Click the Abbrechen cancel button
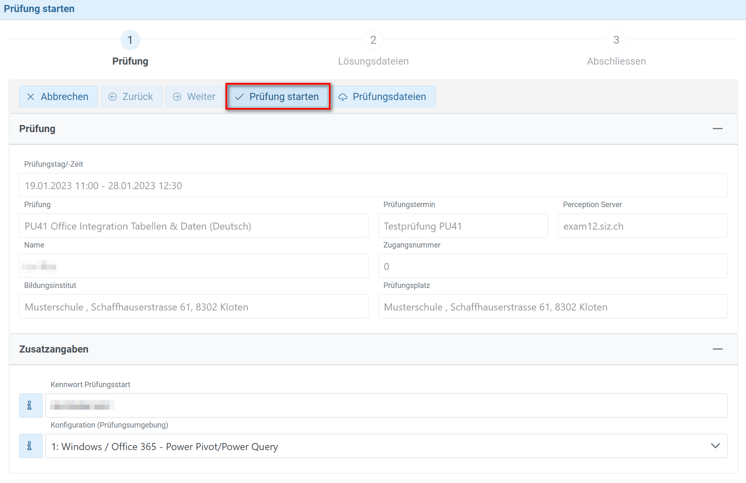 (58, 97)
